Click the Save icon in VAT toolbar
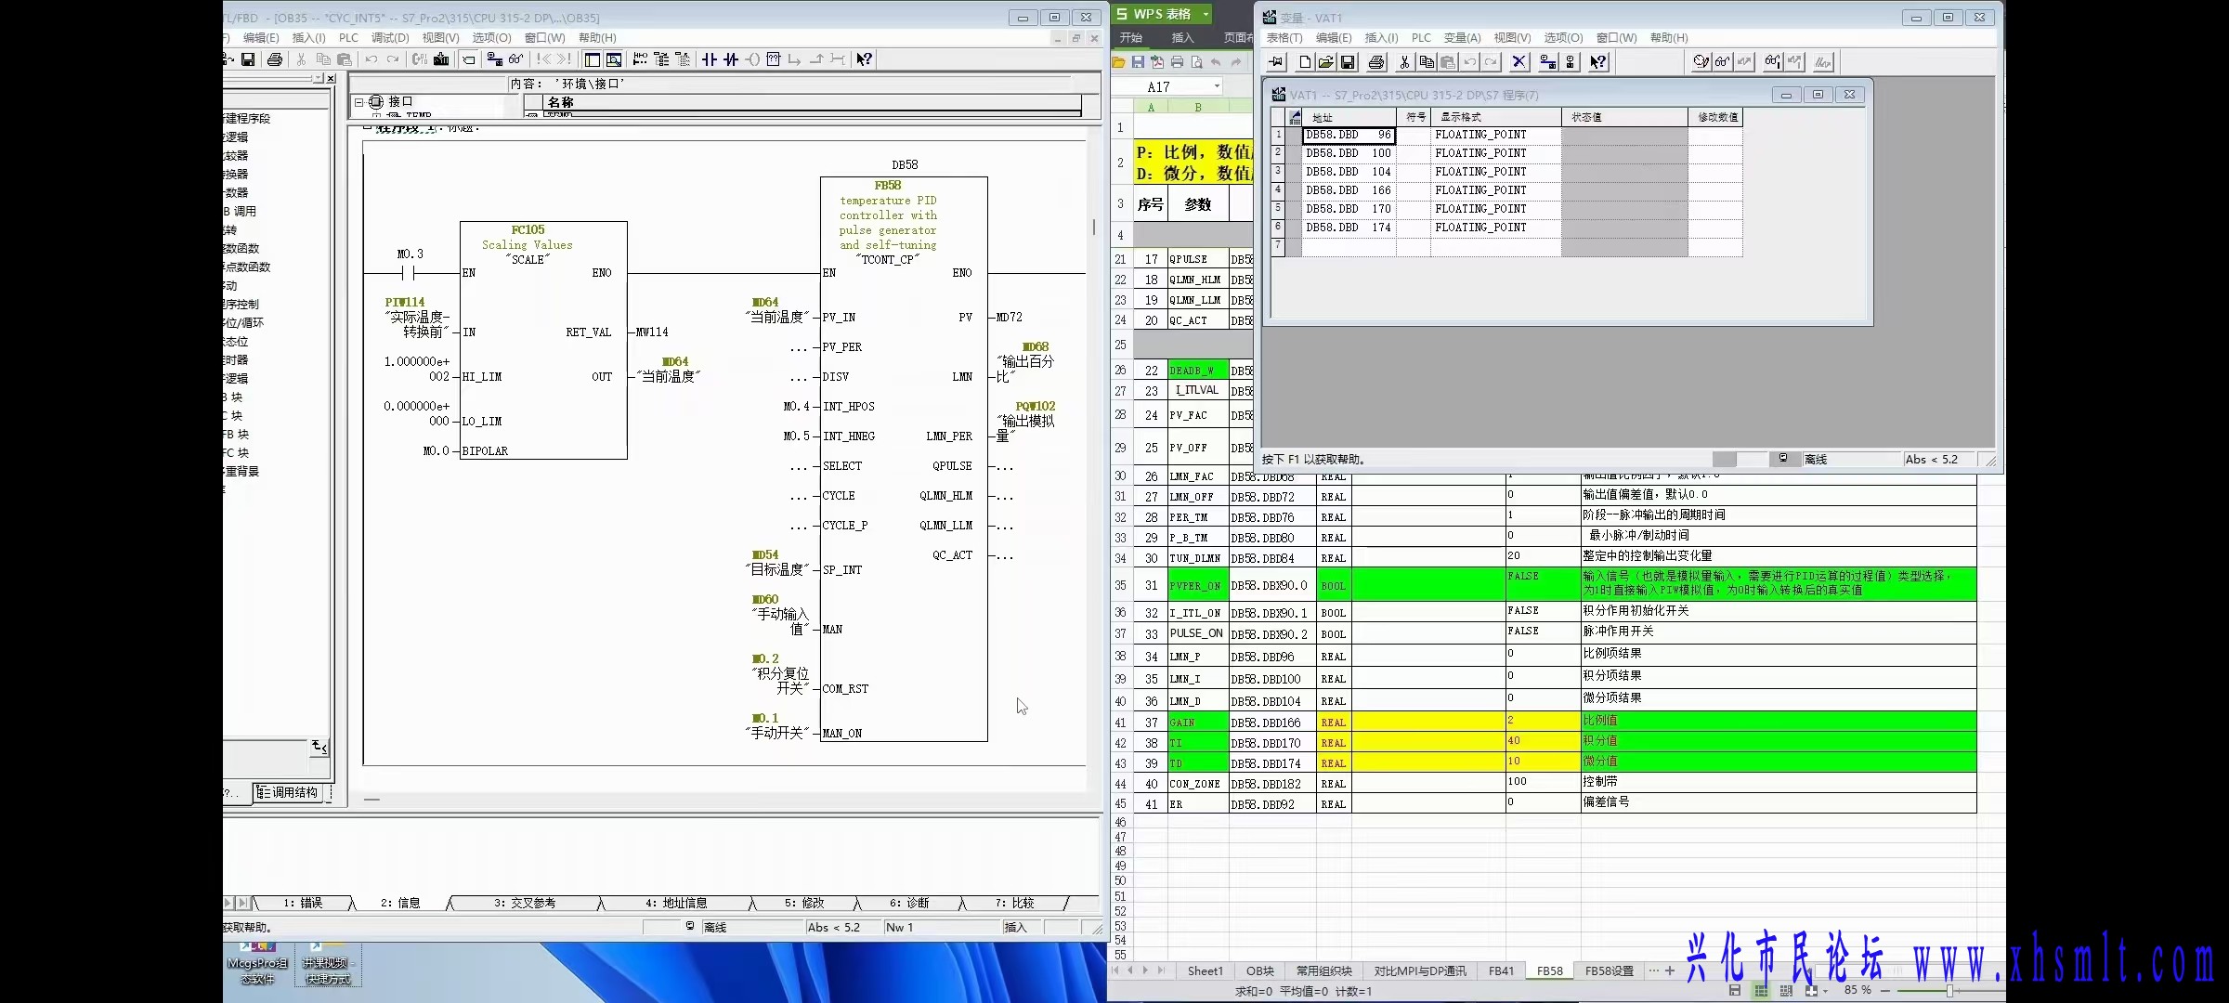This screenshot has height=1003, width=2229. (x=1348, y=62)
